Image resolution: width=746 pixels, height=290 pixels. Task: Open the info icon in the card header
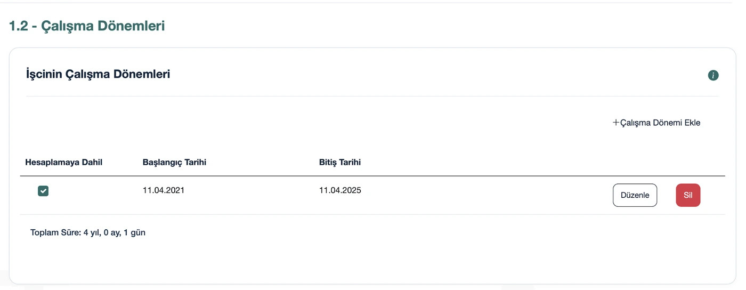(713, 75)
